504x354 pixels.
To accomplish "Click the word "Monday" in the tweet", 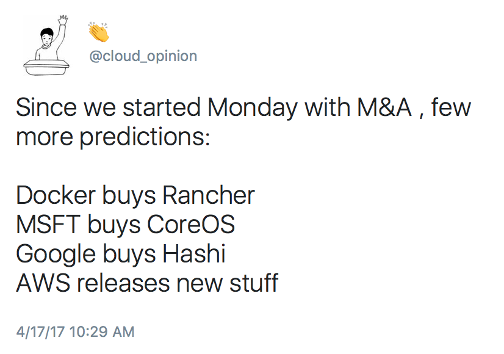I will [253, 108].
